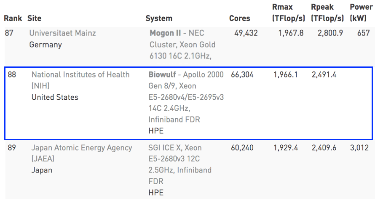Click the Rank column header

tap(13, 19)
